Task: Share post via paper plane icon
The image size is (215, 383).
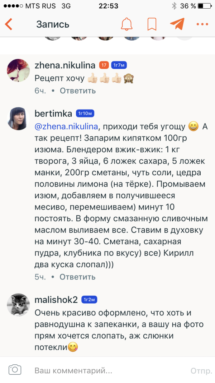Action: coord(177,24)
